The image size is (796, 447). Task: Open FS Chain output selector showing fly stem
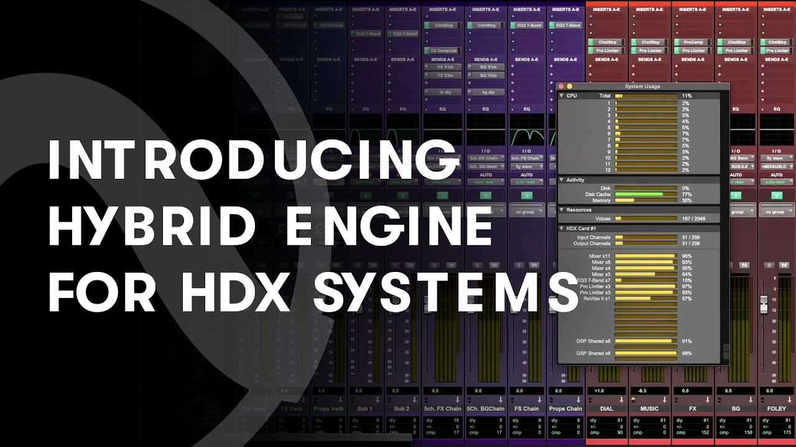tap(526, 166)
